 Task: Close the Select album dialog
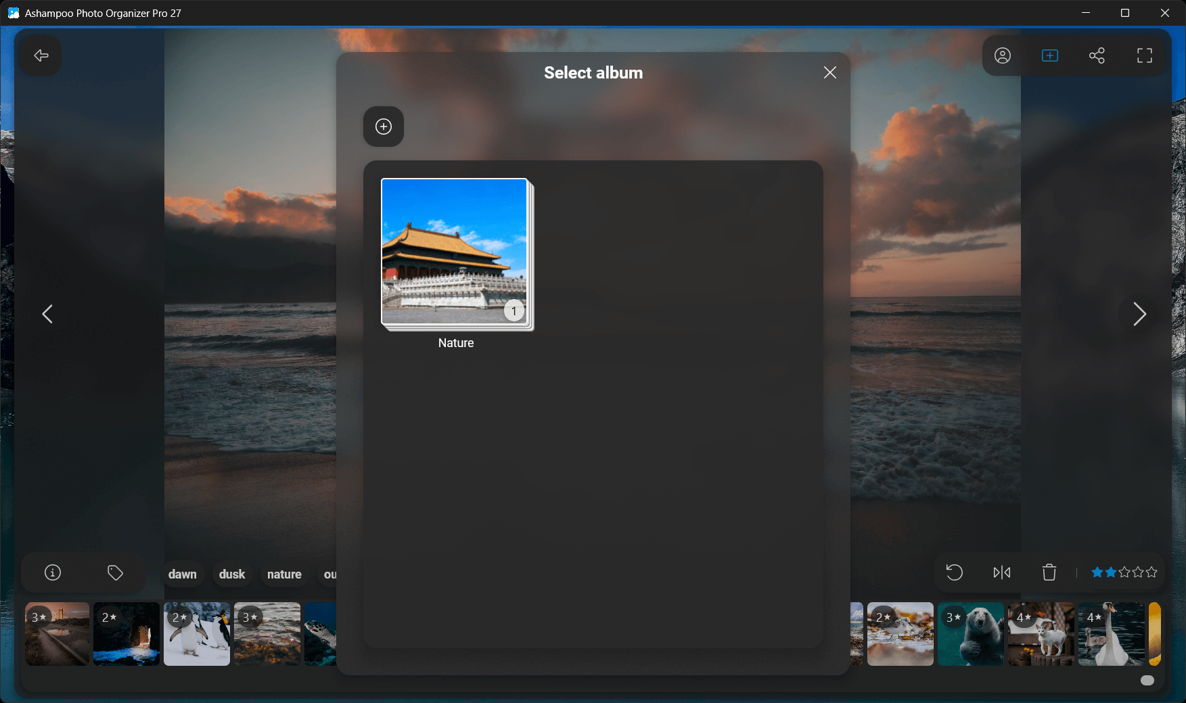[x=829, y=72]
